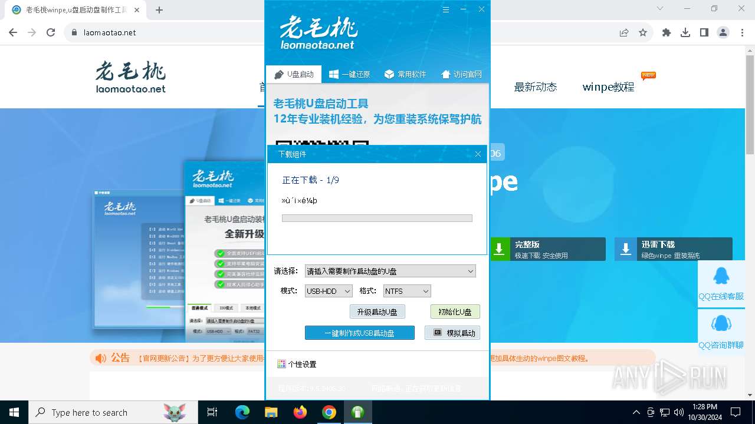Bookmark this page with star icon
755x424 pixels.
pyautogui.click(x=643, y=32)
